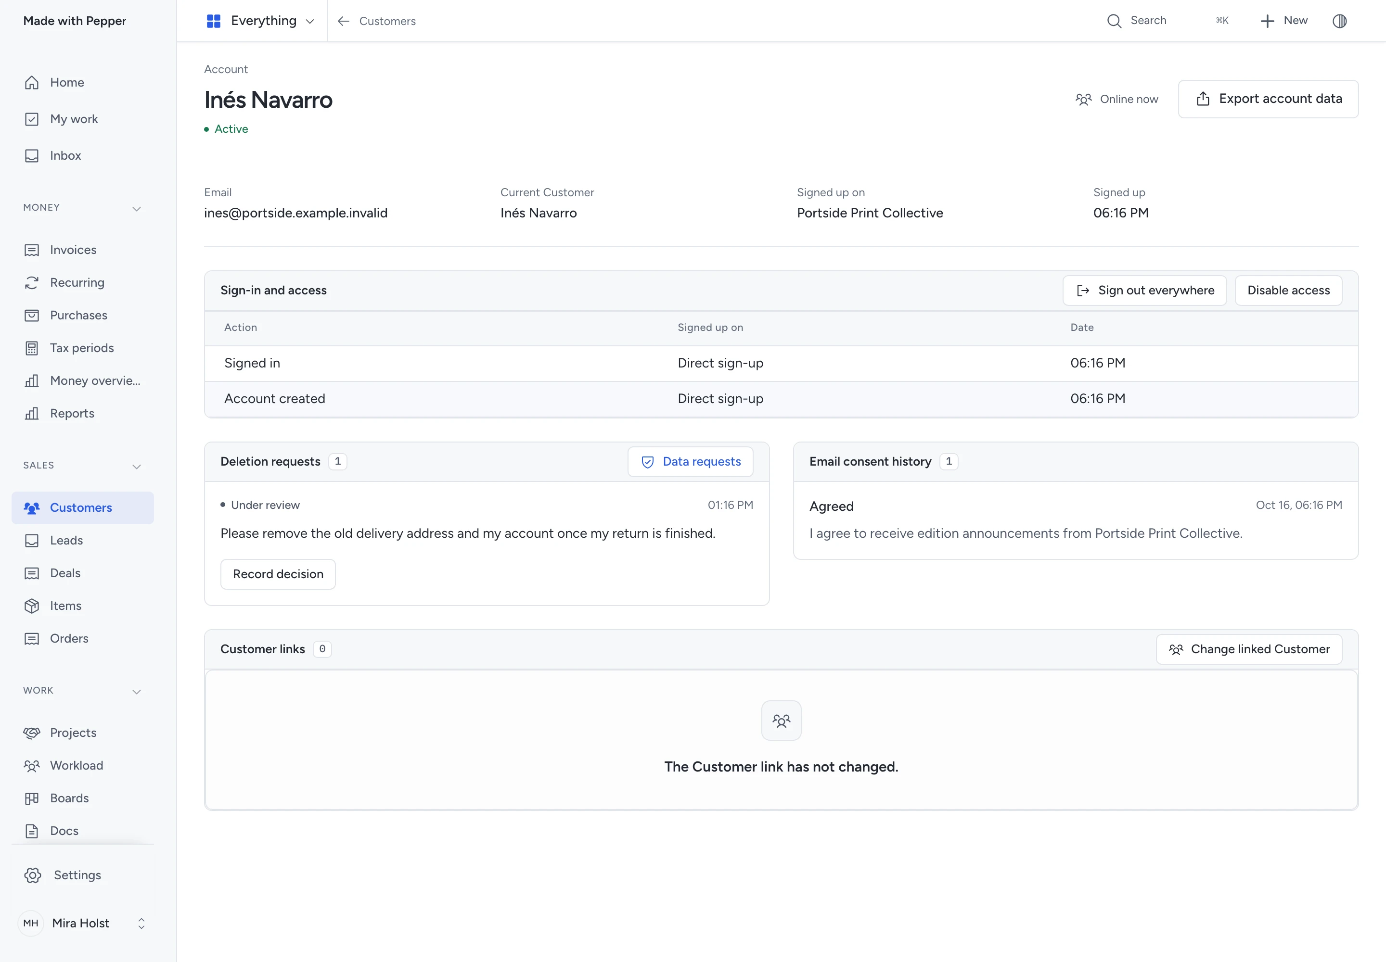The height and width of the screenshot is (962, 1386).
Task: Open the Everything workspace dropdown
Action: 260,21
